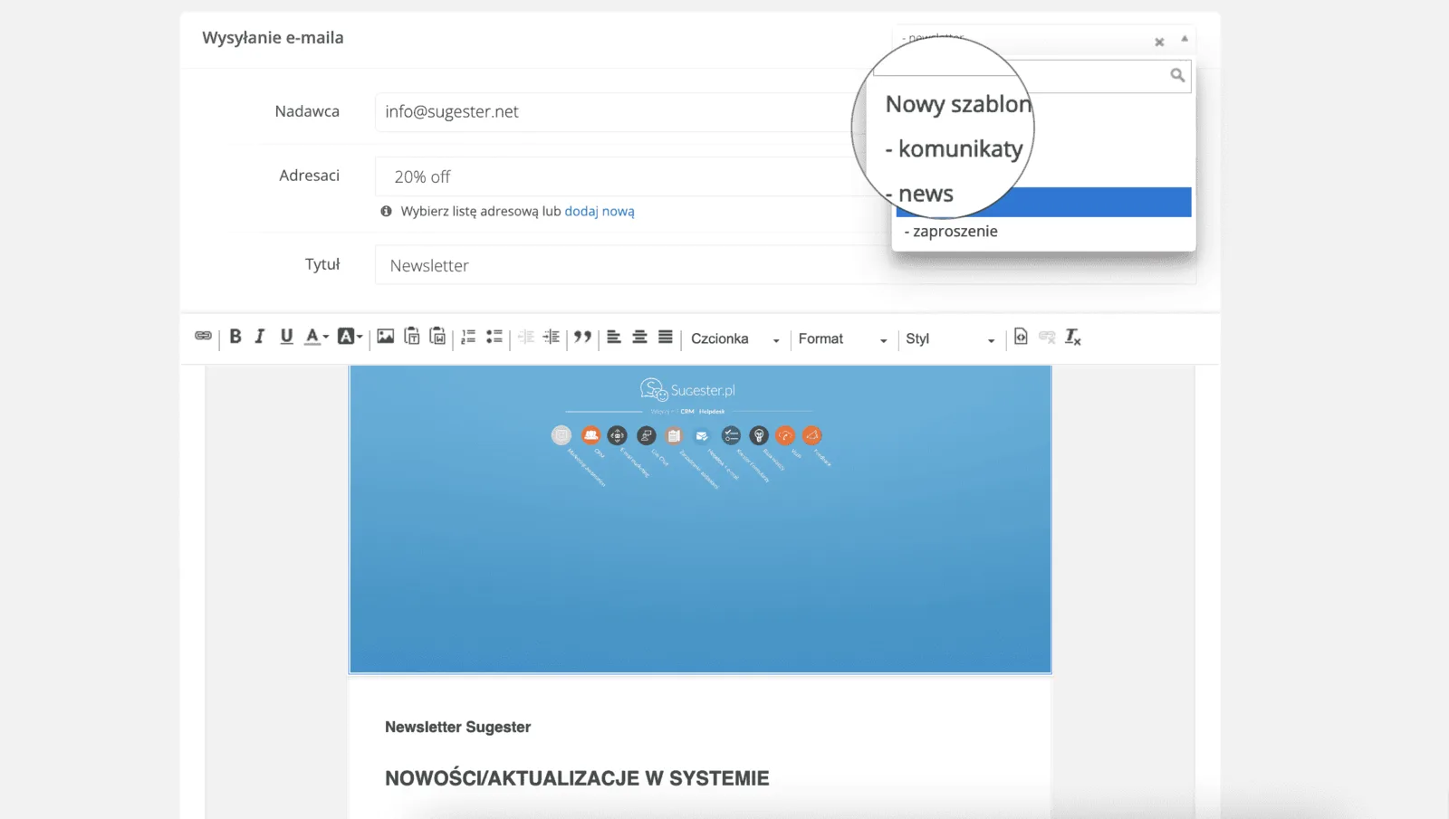The width and height of the screenshot is (1449, 819).
Task: Toggle italic formatting
Action: pyautogui.click(x=260, y=337)
